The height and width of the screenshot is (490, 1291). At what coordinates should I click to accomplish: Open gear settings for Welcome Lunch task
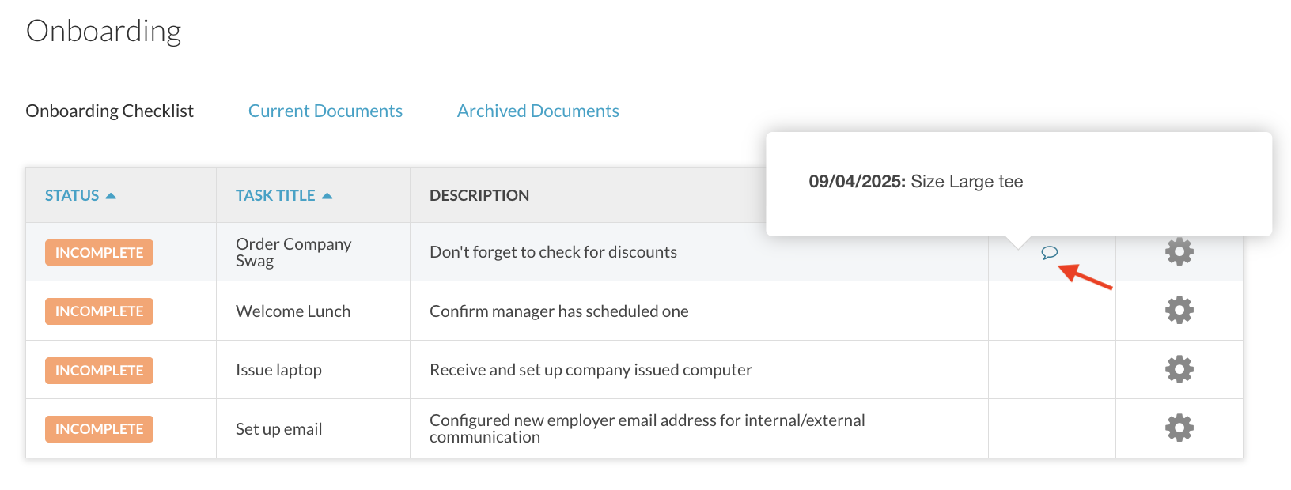click(x=1179, y=310)
